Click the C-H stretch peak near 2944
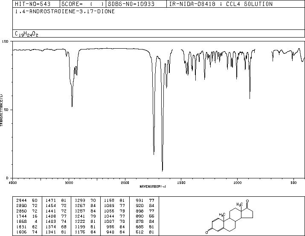305x236 pixels. click(x=72, y=106)
